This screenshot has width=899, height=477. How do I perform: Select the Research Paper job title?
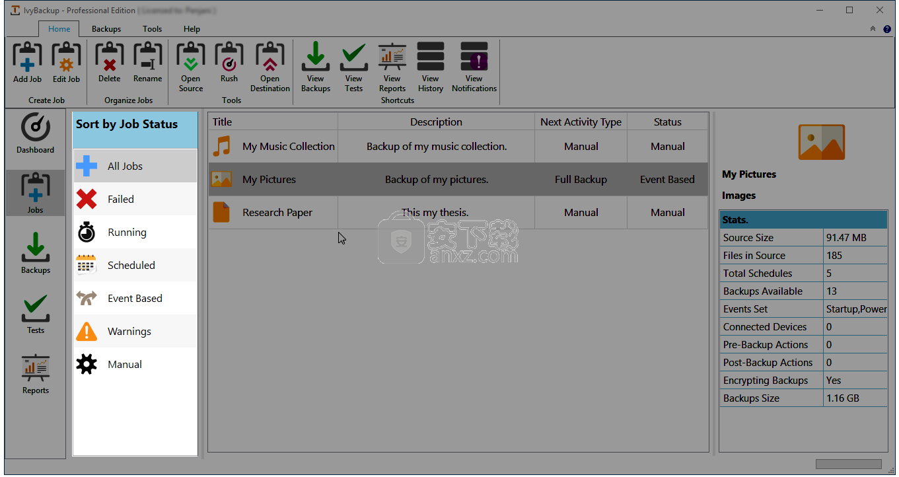277,213
